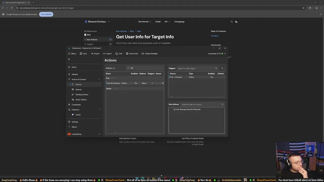Open the API docs menu
This screenshot has width=324, height=182.
point(167,22)
